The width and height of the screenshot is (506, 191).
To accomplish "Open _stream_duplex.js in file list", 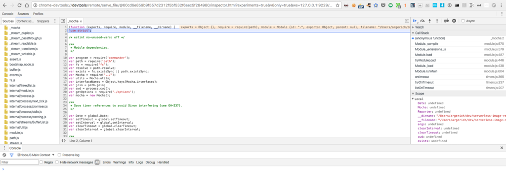I will coord(22,33).
